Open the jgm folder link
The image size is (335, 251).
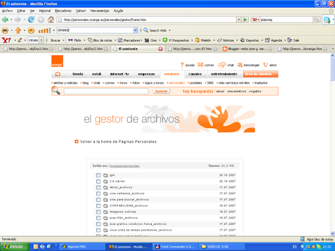click(x=112, y=175)
